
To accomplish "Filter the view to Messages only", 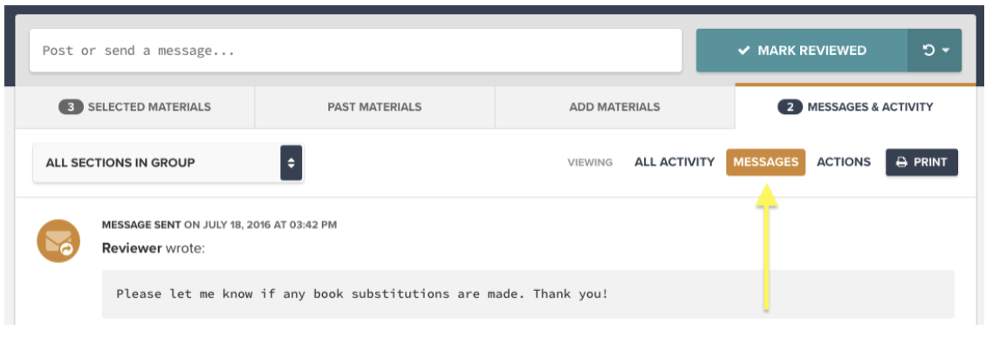I will pos(765,162).
